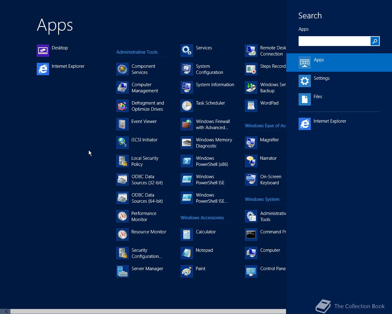Open the Services icon
Image resolution: width=392 pixels, height=314 pixels.
187,51
